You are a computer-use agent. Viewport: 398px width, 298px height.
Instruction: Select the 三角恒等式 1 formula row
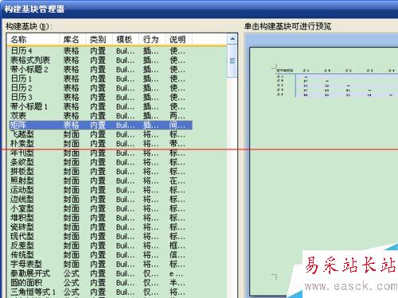(x=100, y=292)
